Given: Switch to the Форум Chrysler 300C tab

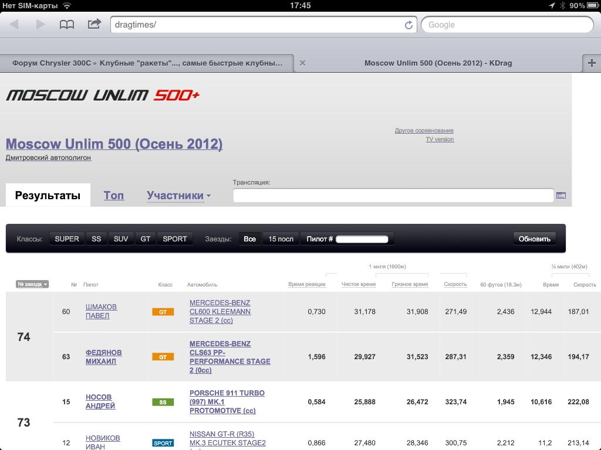Looking at the screenshot, I should tap(147, 63).
